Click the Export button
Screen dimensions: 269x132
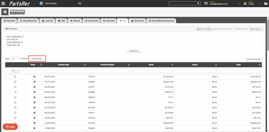[x=37, y=59]
